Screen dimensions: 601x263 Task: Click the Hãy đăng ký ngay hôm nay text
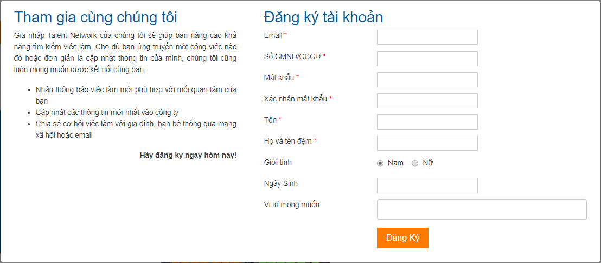click(x=188, y=155)
